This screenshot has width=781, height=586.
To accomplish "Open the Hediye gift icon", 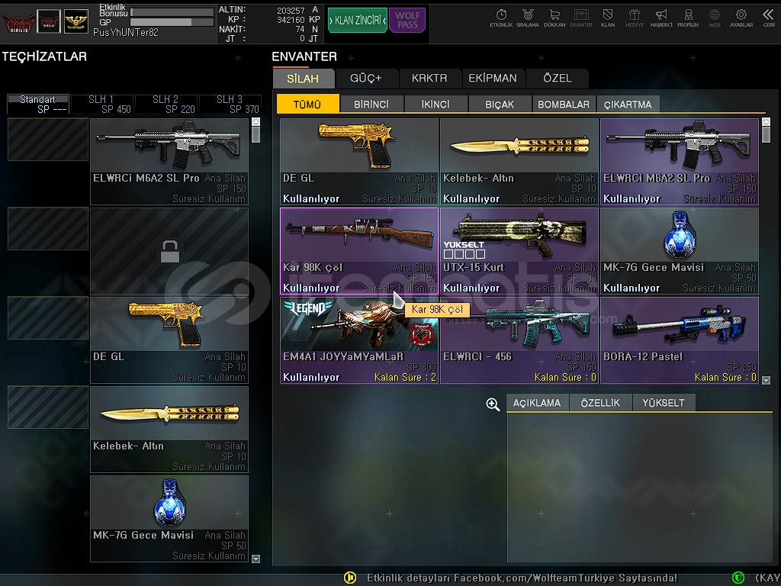I will [635, 18].
